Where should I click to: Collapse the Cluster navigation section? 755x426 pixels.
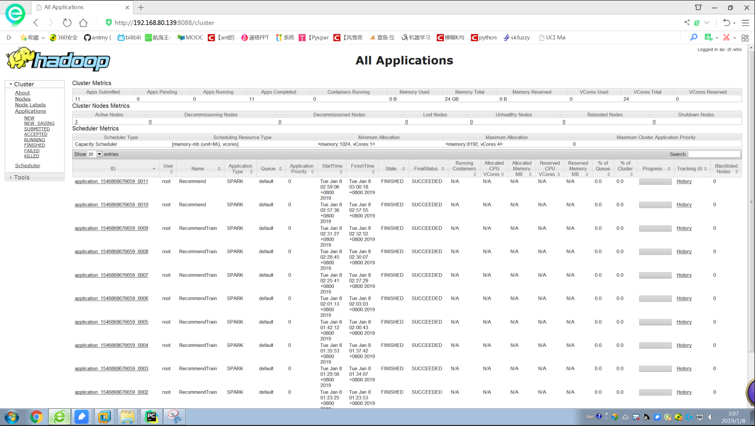(11, 84)
